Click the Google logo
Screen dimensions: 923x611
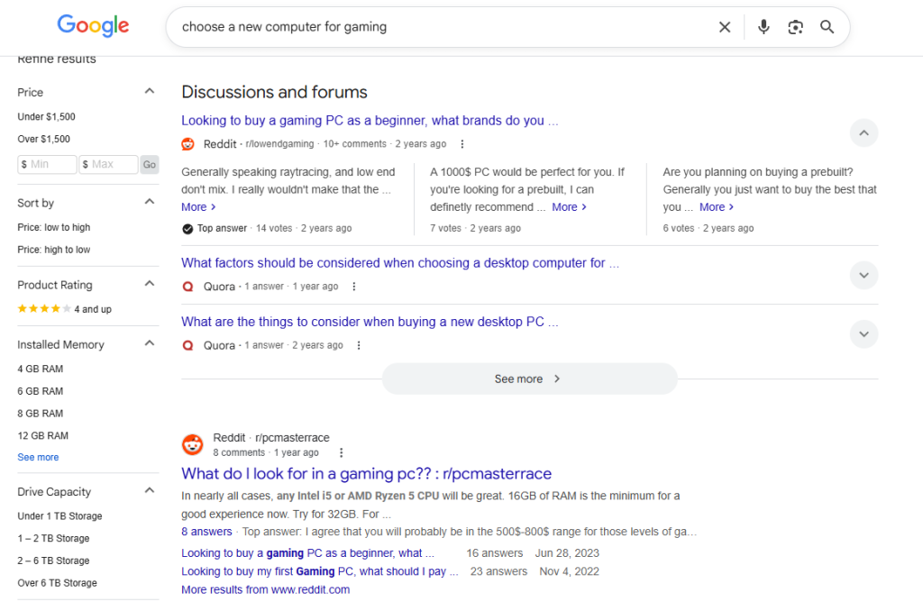click(93, 26)
